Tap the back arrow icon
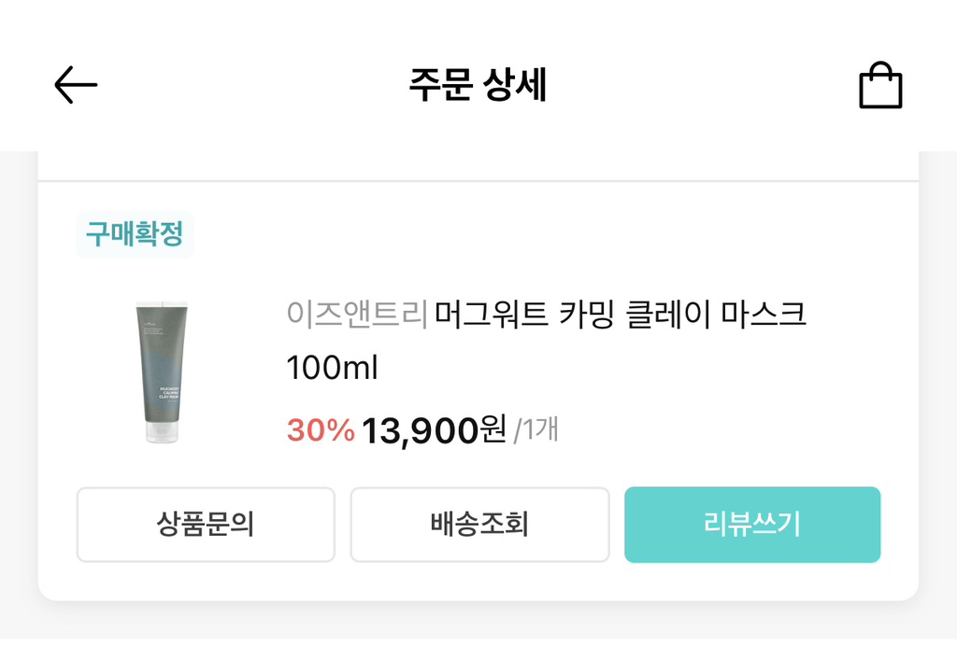 pos(76,85)
